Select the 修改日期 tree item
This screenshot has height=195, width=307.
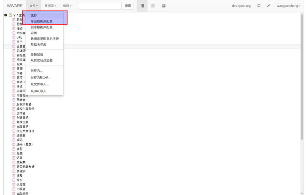coord(22,122)
